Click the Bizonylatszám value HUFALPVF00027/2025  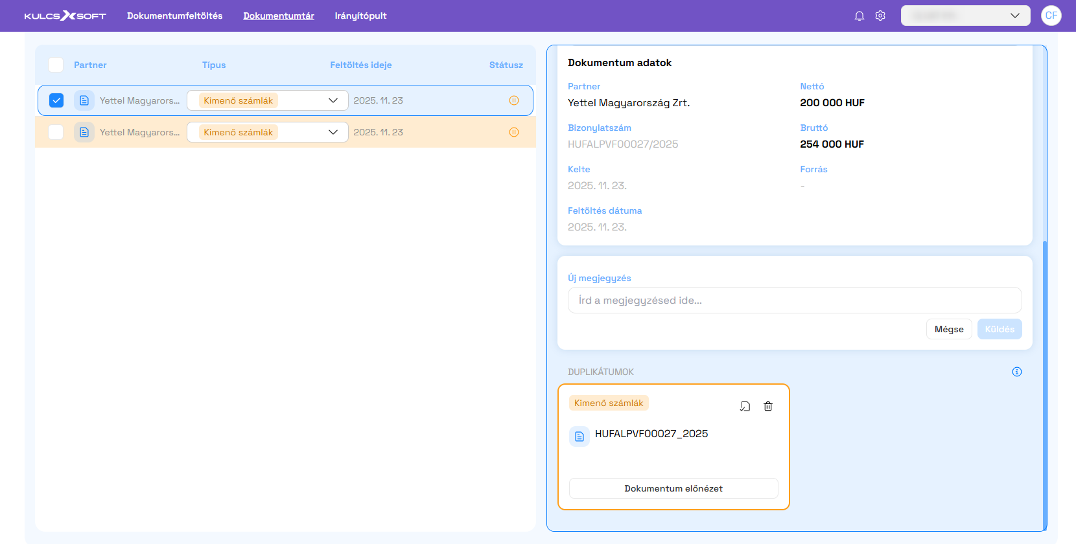623,144
